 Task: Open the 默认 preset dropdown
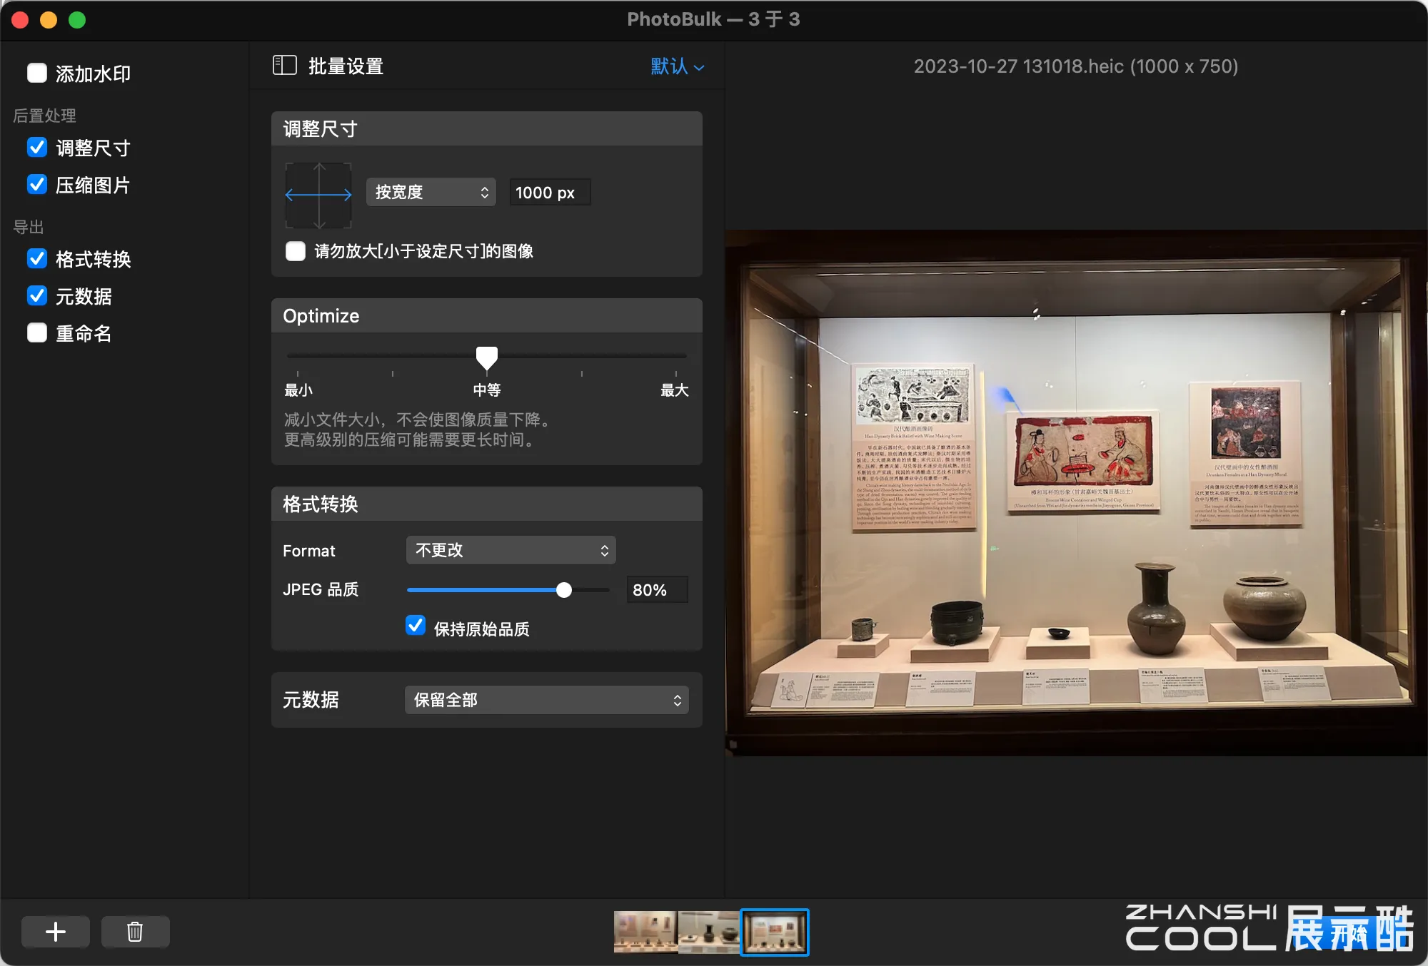[678, 66]
